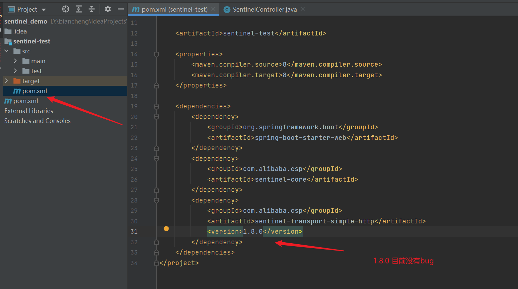Open Project panel settings gear
The width and height of the screenshot is (518, 289).
point(108,9)
